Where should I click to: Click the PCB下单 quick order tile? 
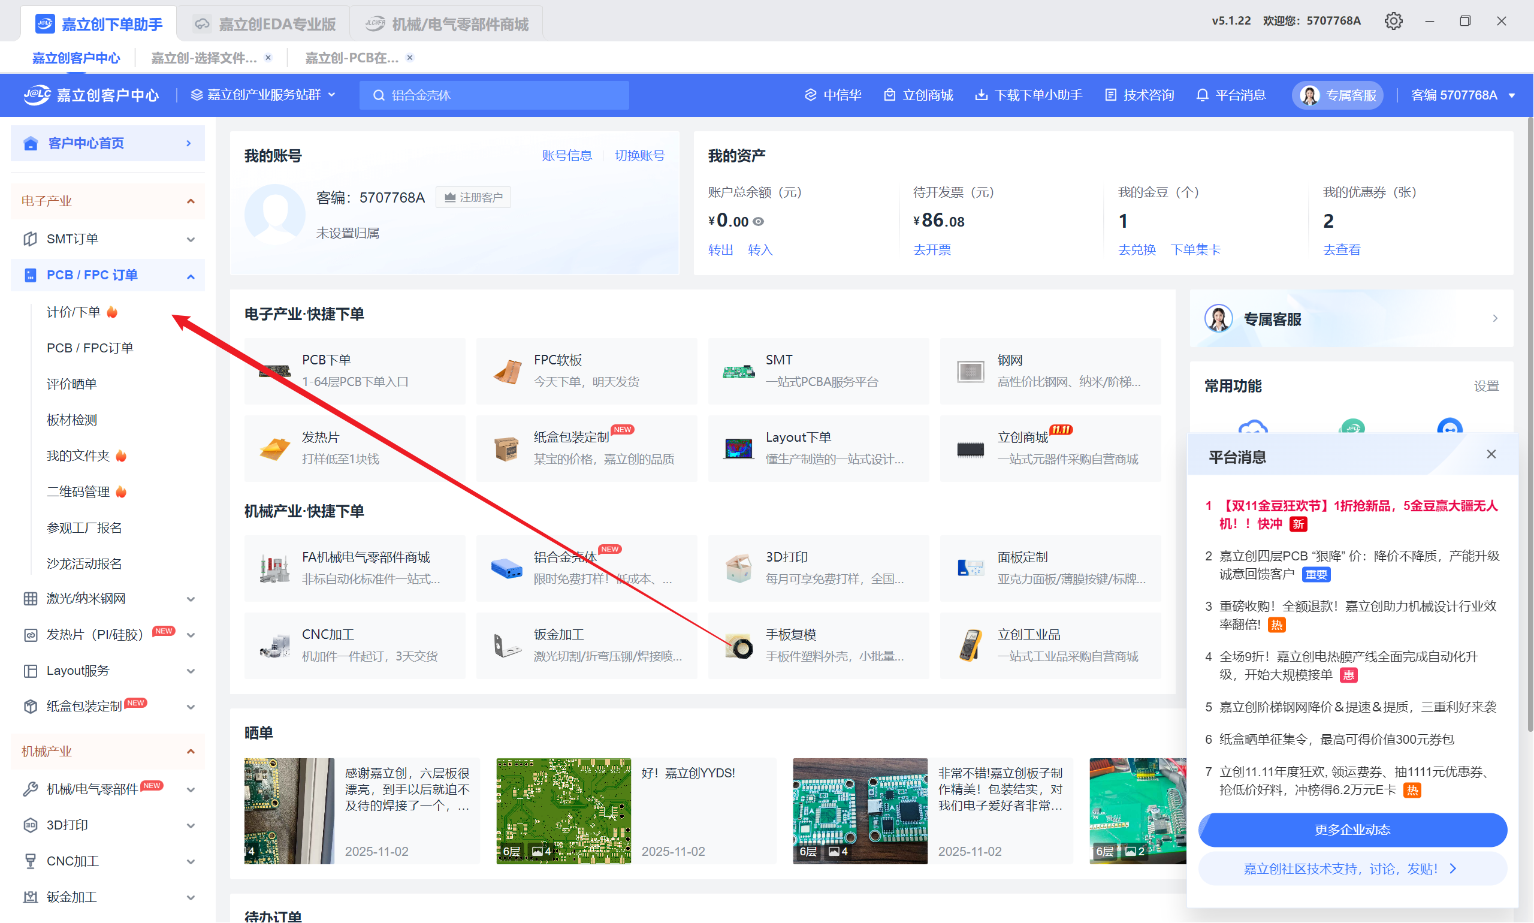354,370
